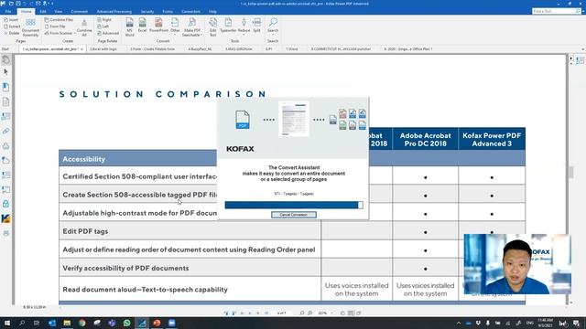Open the Security lock panel in sidebar
The width and height of the screenshot is (586, 329).
pos(5,204)
